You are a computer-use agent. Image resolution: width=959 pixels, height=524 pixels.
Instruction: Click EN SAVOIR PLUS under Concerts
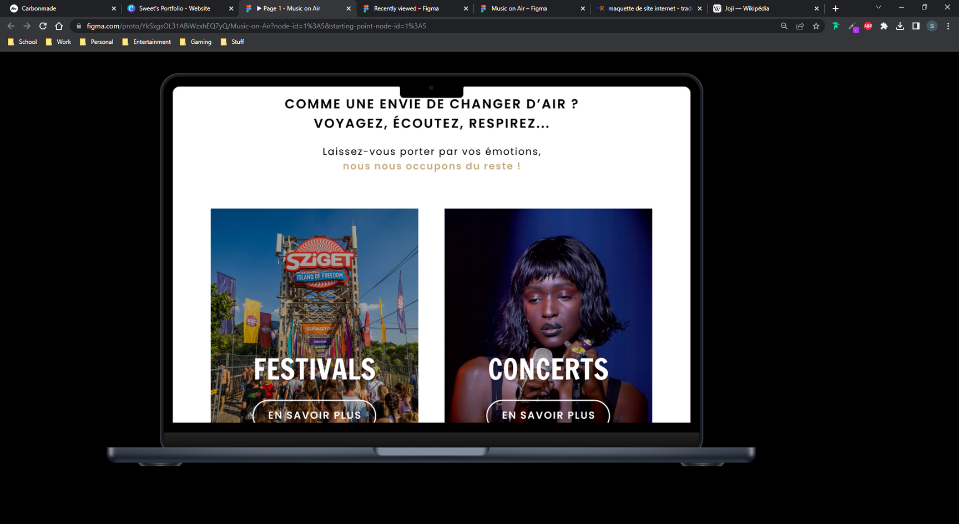(548, 411)
